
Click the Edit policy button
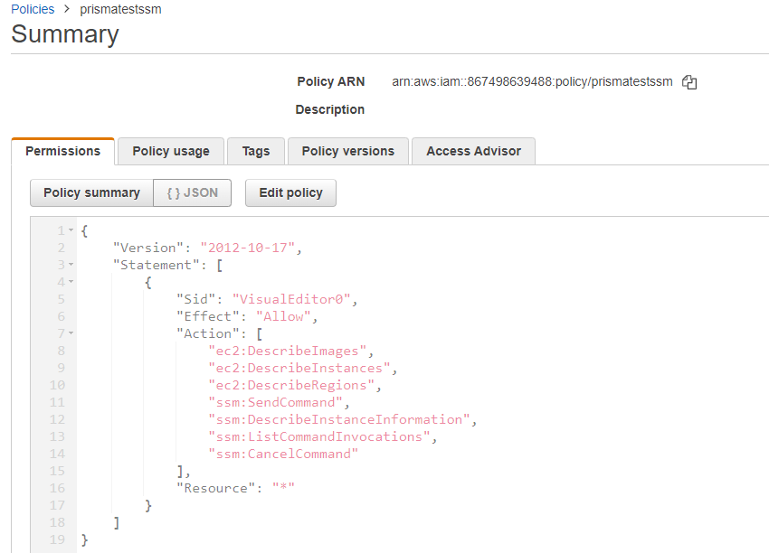point(290,192)
